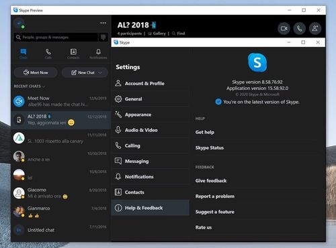Screen dimensions: 336x248
Task: Open the dial pad icon
Action: 103,37
